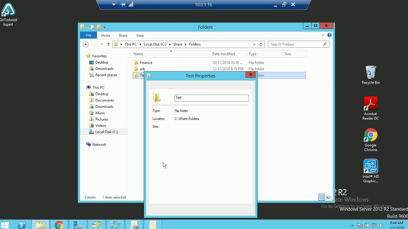The image size is (408, 229).
Task: Open Chrome from the taskbar
Action: [59, 225]
